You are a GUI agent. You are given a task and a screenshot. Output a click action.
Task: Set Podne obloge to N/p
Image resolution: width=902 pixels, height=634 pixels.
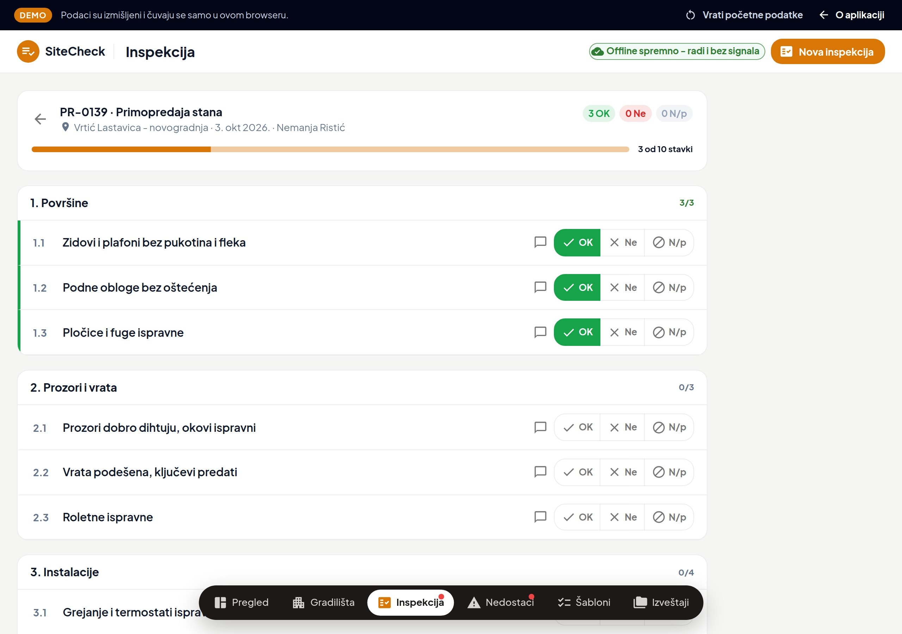(x=669, y=287)
